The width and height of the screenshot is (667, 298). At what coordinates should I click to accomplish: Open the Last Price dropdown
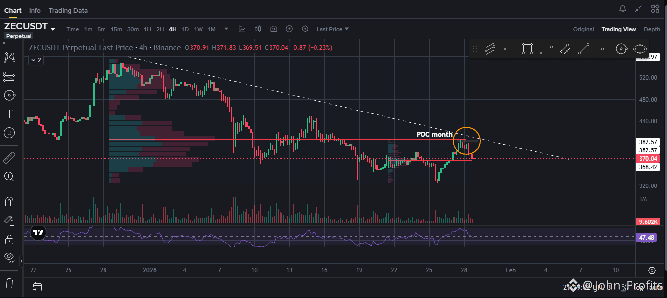(333, 29)
